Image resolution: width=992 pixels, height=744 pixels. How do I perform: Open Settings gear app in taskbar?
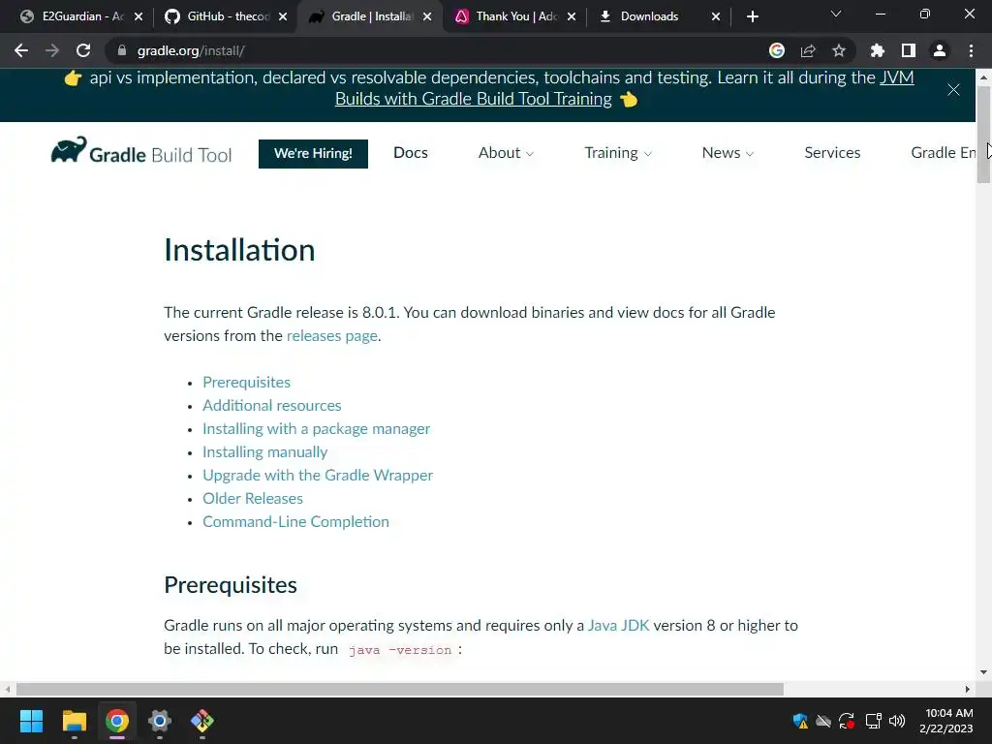[160, 721]
